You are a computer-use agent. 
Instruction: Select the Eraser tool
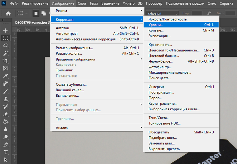pyautogui.click(x=6, y=114)
